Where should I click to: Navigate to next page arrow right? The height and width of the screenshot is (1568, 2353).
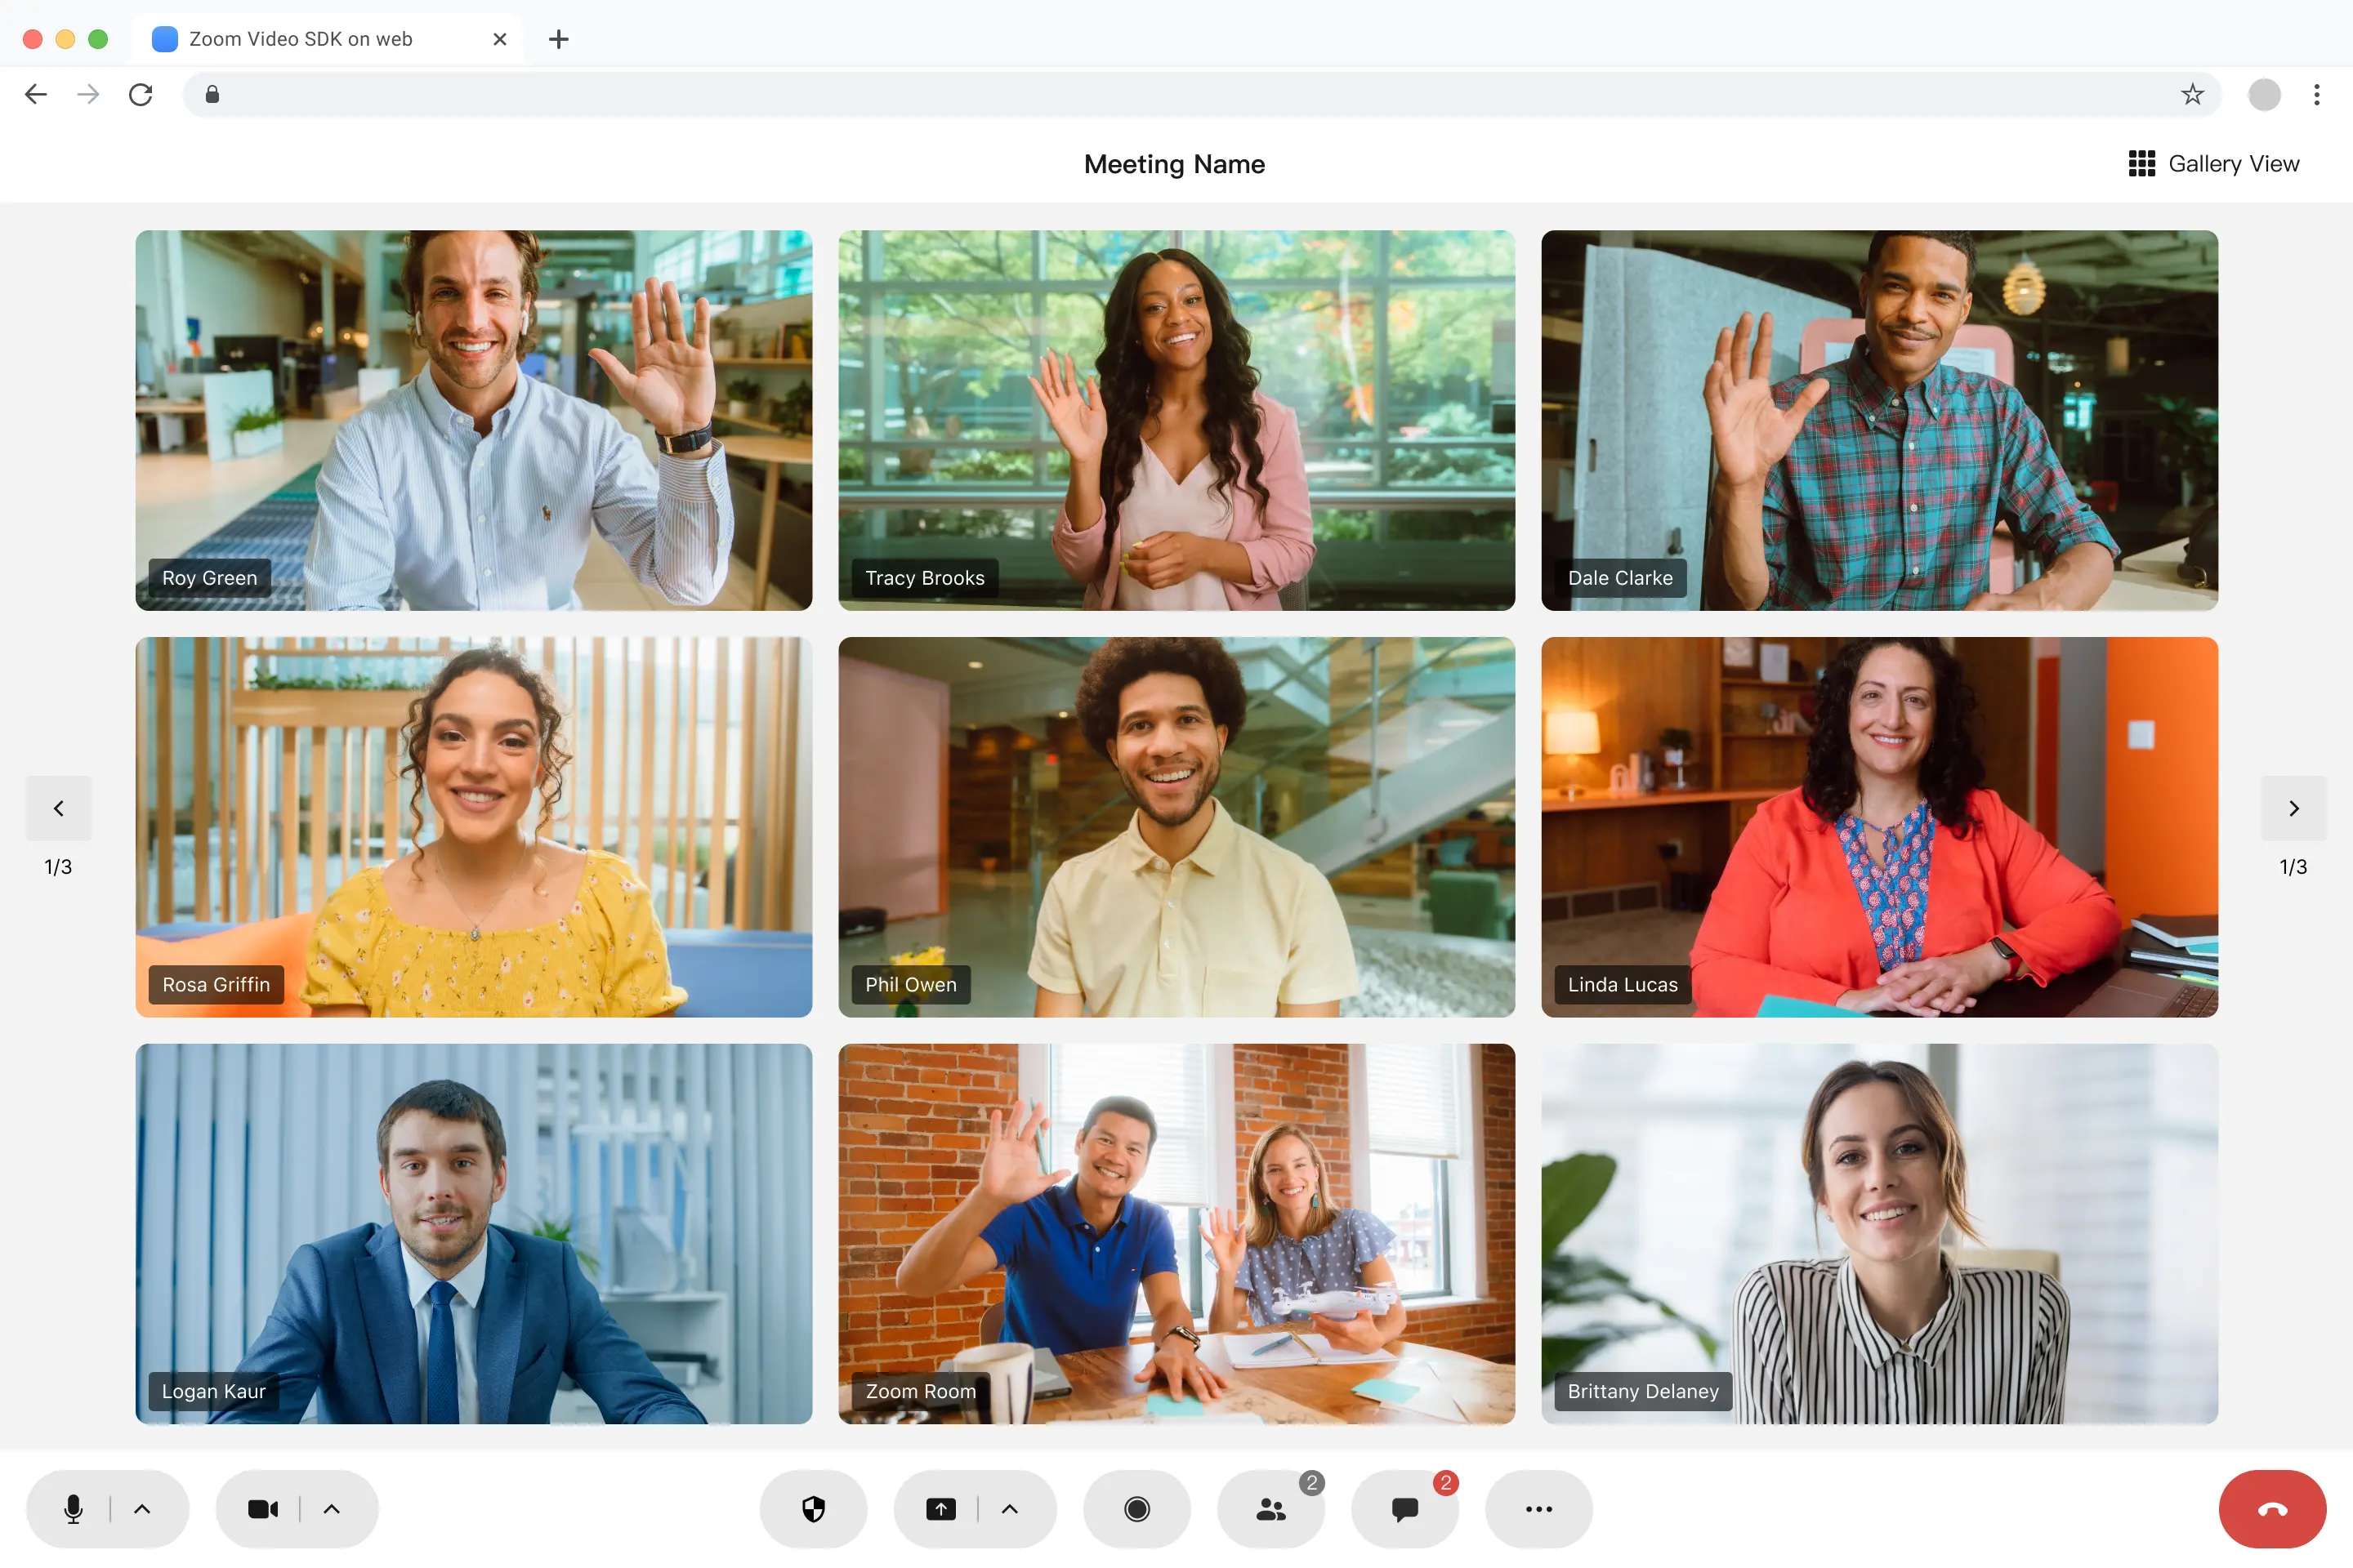tap(2293, 808)
